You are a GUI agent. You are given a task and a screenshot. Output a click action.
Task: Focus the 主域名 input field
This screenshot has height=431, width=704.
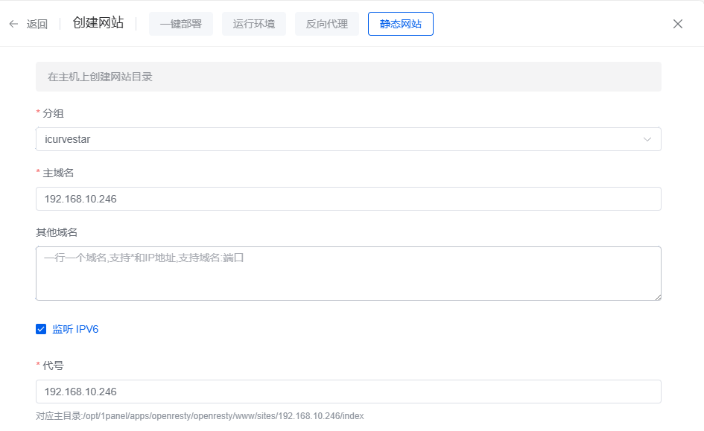pyautogui.click(x=348, y=199)
